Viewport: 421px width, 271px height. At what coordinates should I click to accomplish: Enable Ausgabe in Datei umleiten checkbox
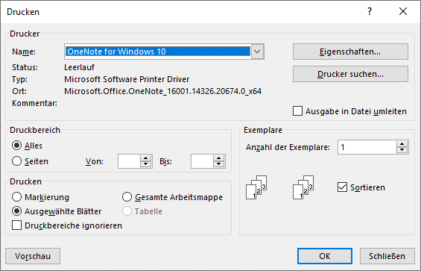(x=297, y=111)
